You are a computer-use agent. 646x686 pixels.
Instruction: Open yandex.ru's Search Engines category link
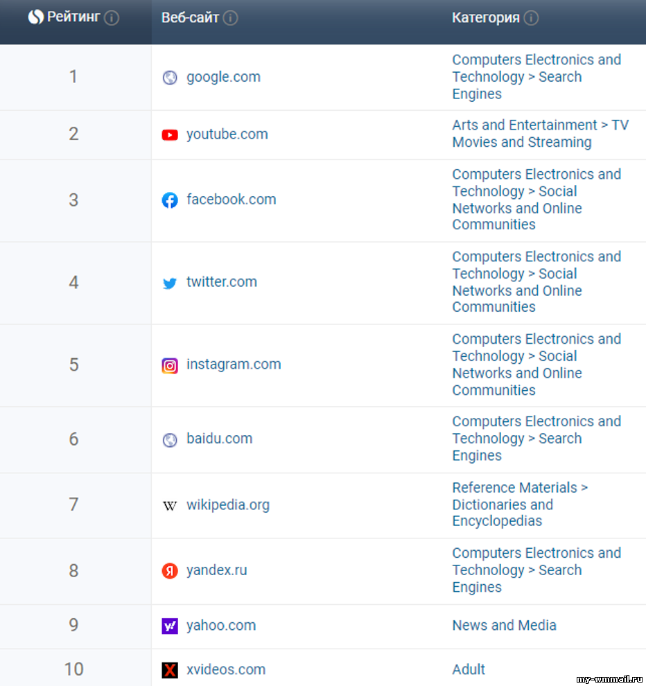536,570
